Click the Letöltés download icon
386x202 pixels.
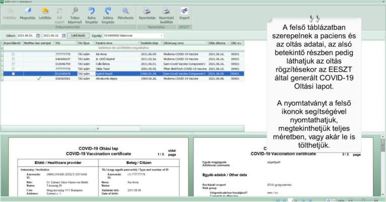tap(45, 14)
